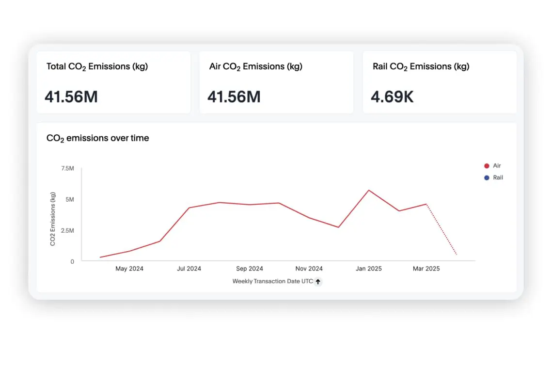Click the 4.69K Rail emissions value
Viewport: 552px width, 384px height.
392,97
